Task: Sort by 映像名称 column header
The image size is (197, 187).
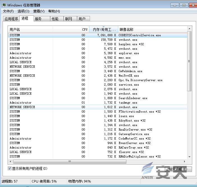Action: (152, 29)
